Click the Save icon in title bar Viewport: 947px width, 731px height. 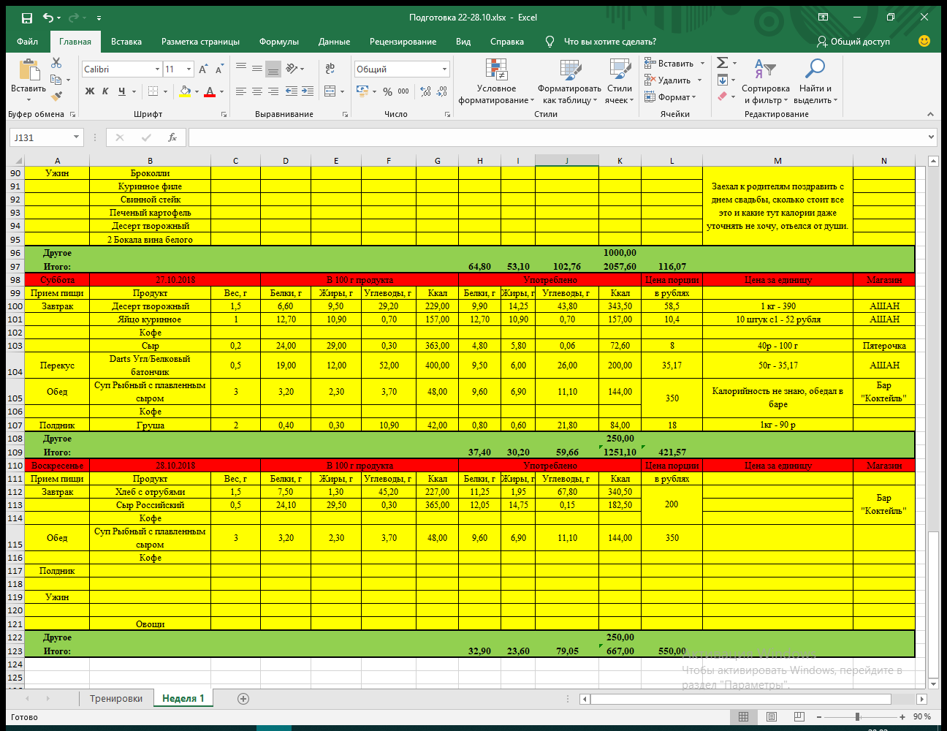[27, 18]
